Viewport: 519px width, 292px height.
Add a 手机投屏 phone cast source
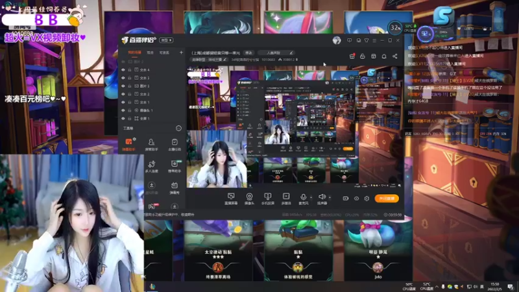(267, 199)
